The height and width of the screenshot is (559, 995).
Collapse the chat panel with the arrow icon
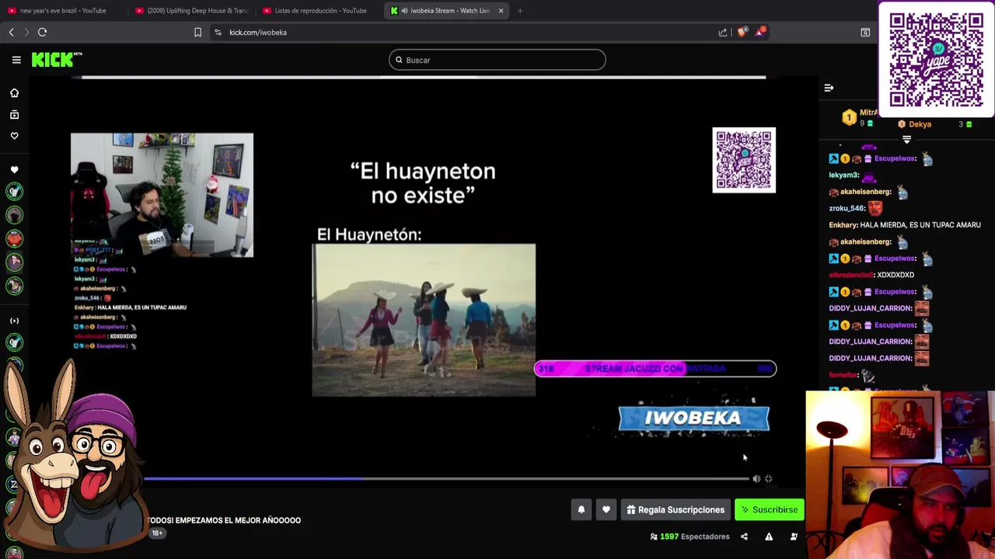[829, 88]
